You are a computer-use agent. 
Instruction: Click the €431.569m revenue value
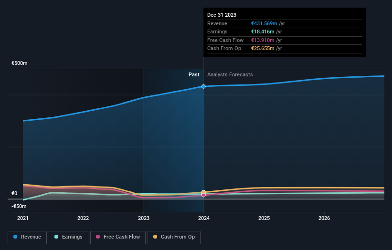coord(264,23)
